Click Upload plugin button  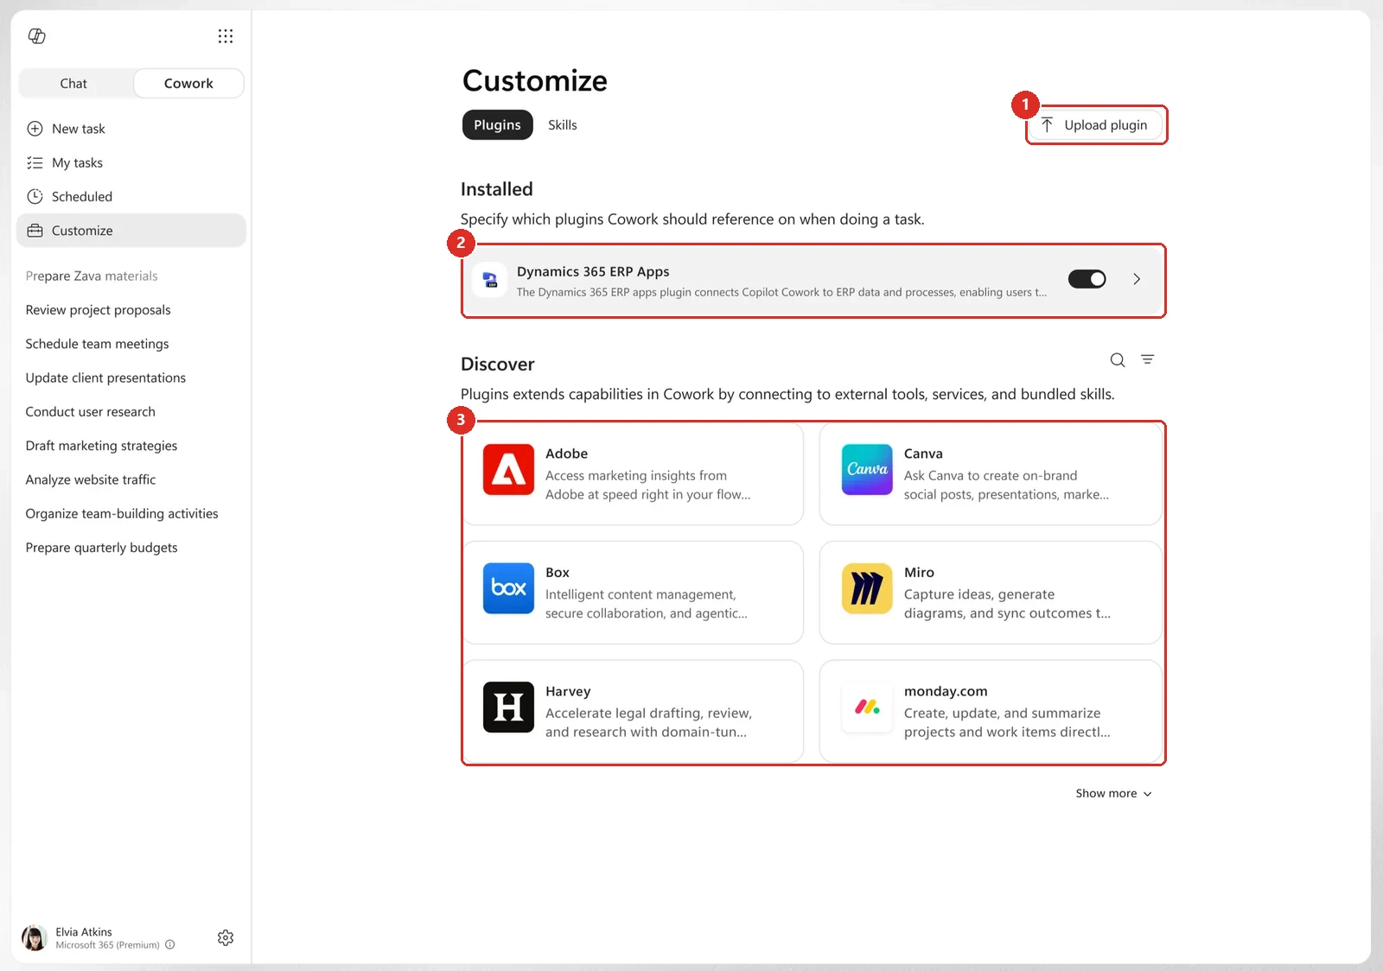(1096, 125)
